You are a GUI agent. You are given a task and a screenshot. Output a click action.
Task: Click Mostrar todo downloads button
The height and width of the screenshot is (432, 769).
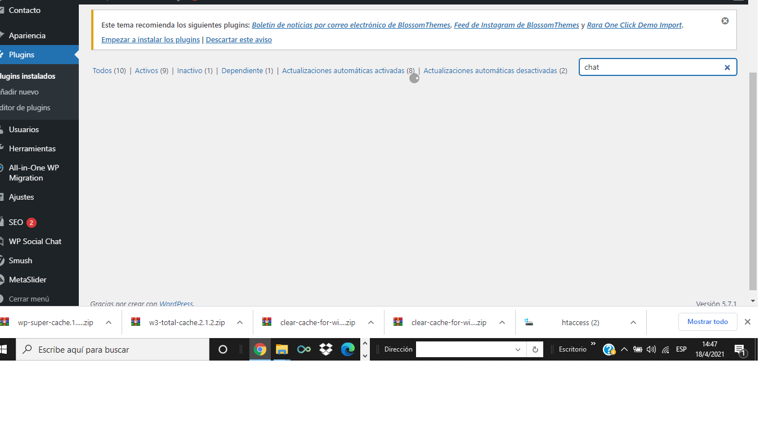coord(708,322)
